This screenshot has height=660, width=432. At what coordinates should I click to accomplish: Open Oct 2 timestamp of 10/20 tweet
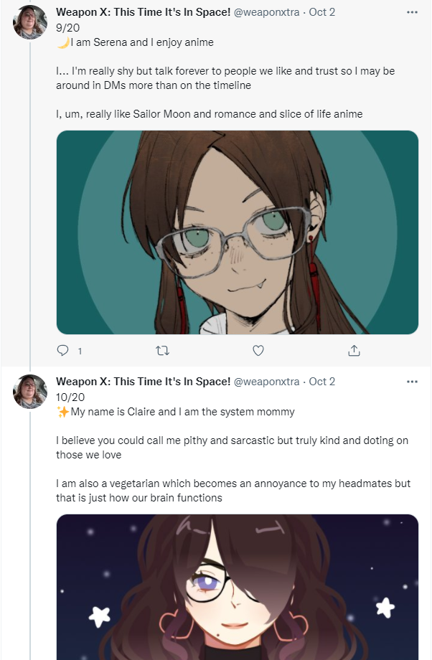[322, 382]
